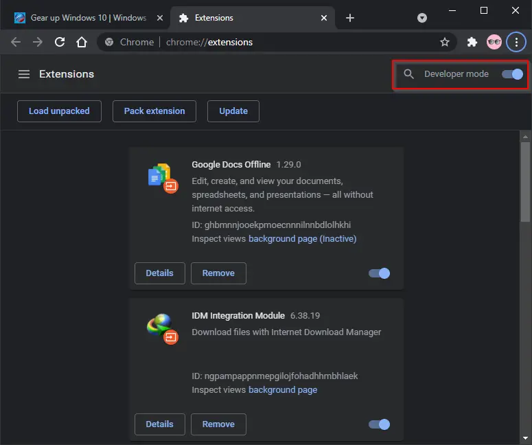This screenshot has width=532, height=445.
Task: Open the Extensions hamburger main menu
Action: click(24, 74)
